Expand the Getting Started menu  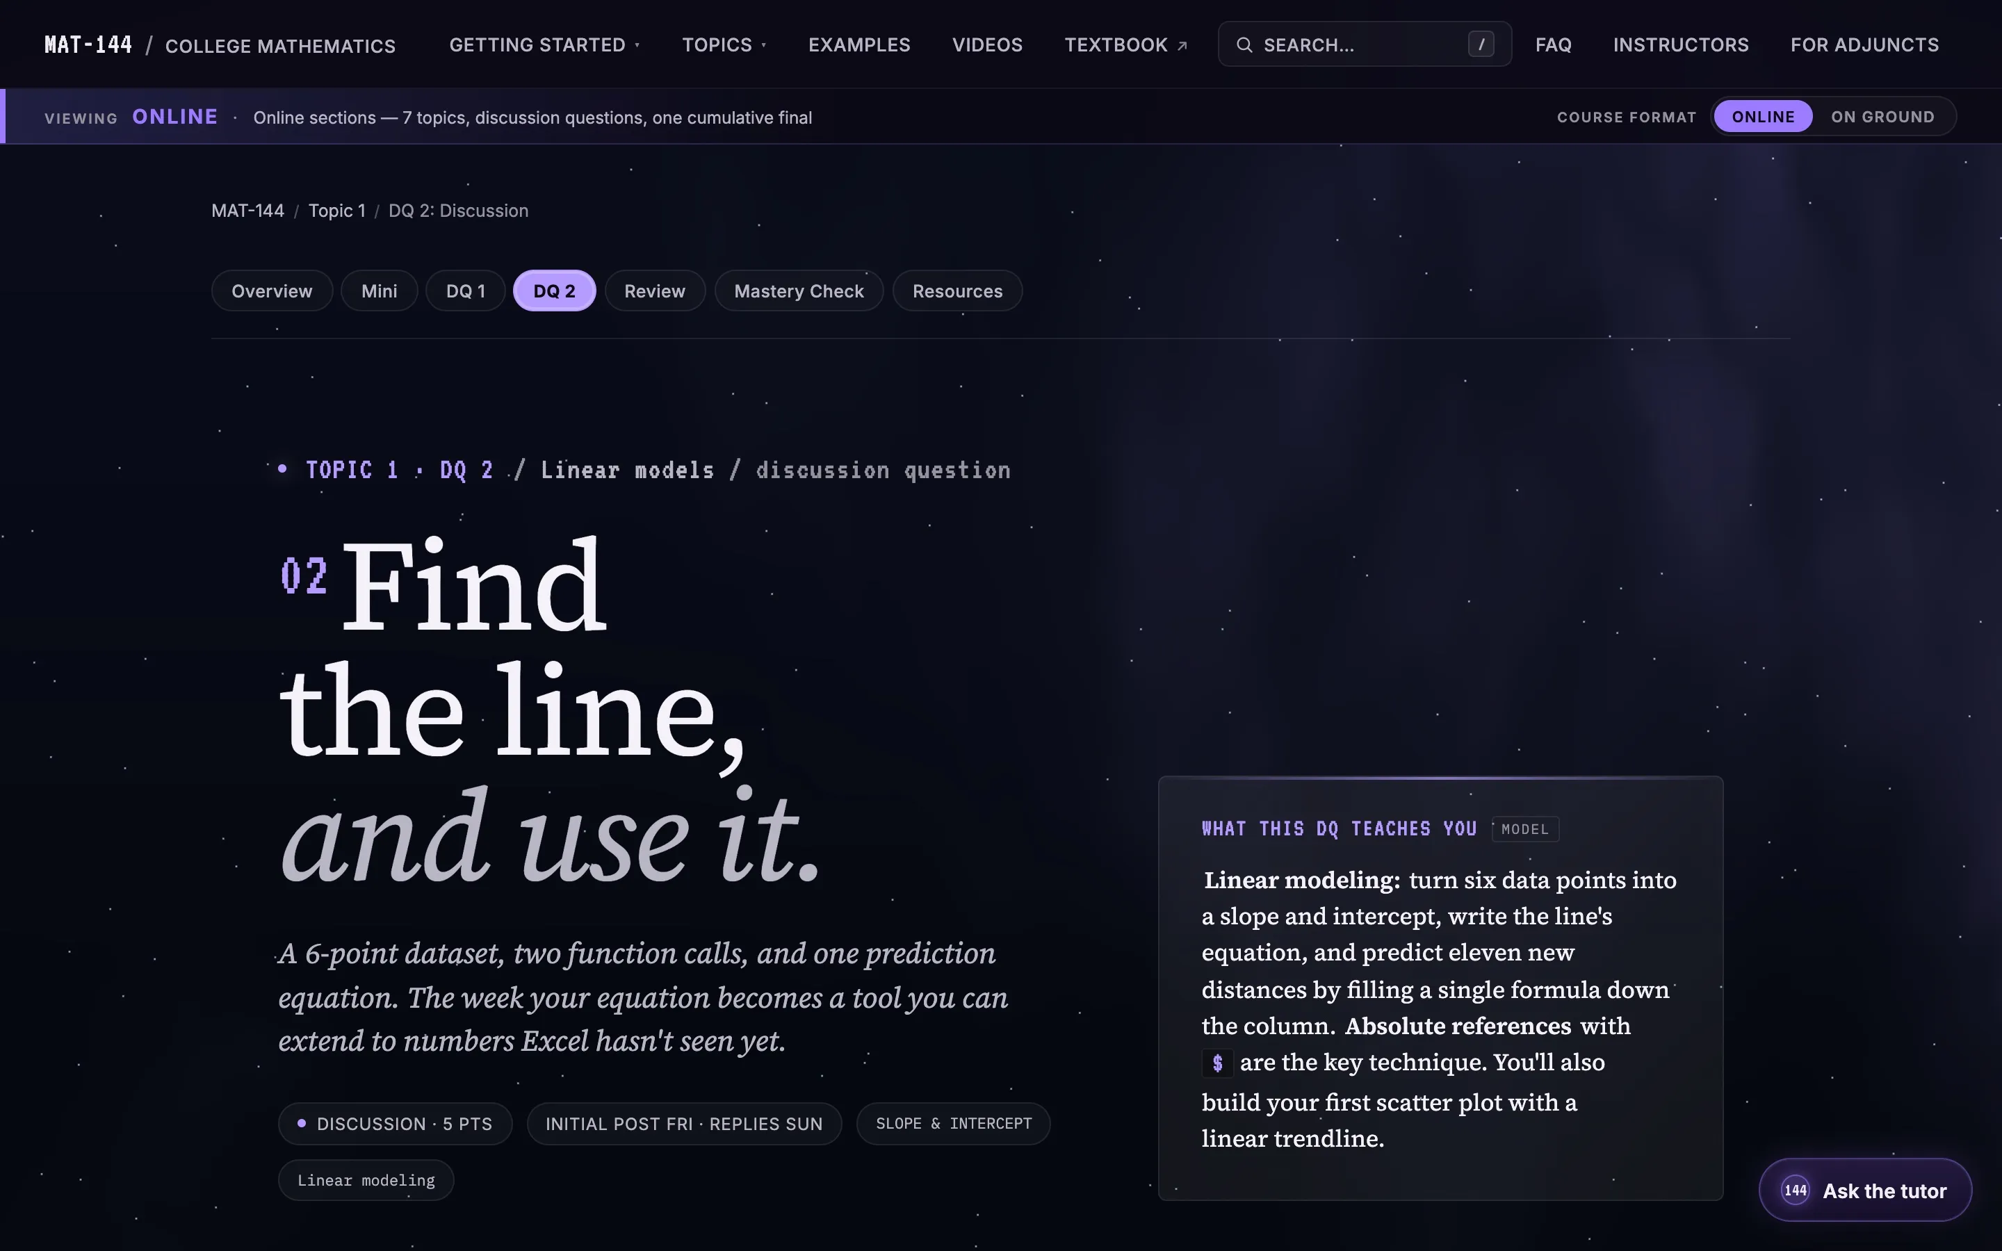[544, 44]
